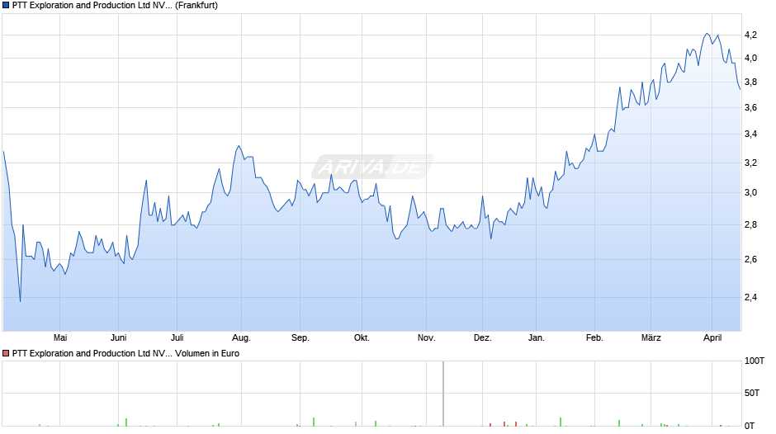This screenshot has height=434, width=776.
Task: Click the 'Nov.' month label
Action: point(426,338)
